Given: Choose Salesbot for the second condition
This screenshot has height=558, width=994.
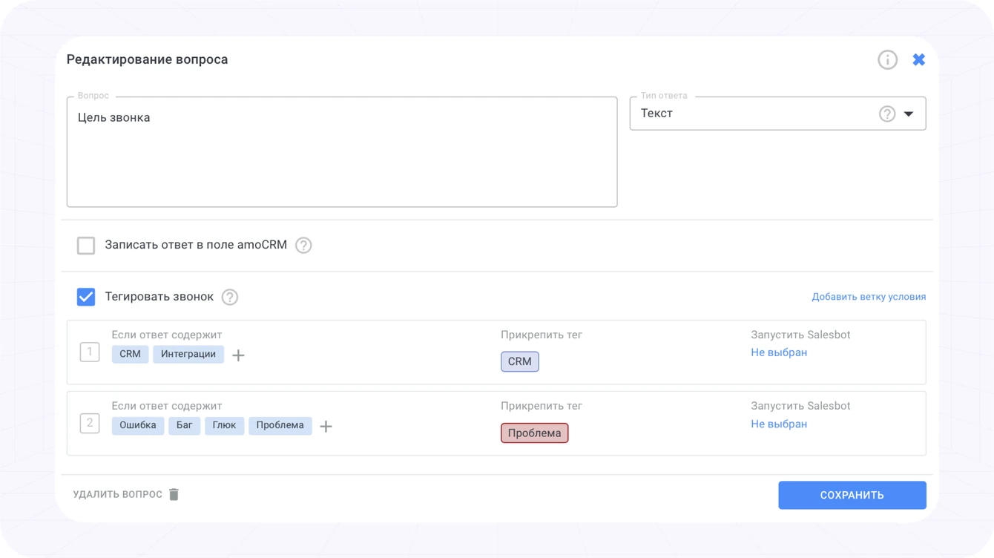Looking at the screenshot, I should [x=779, y=424].
